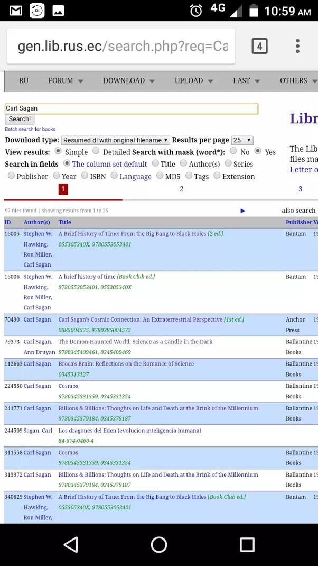
Task: Select ISBN search field radio
Action: [x=85, y=176]
